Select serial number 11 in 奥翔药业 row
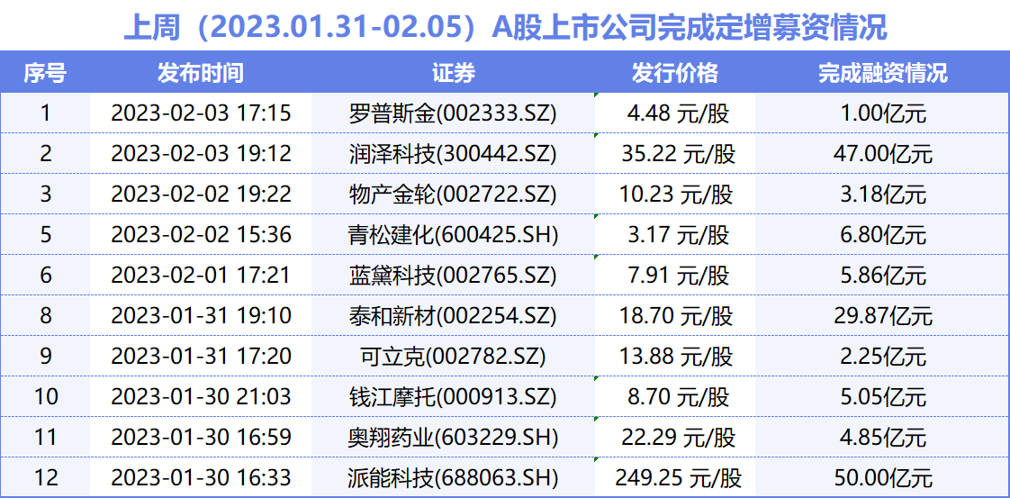This screenshot has height=498, width=1010. 45,437
